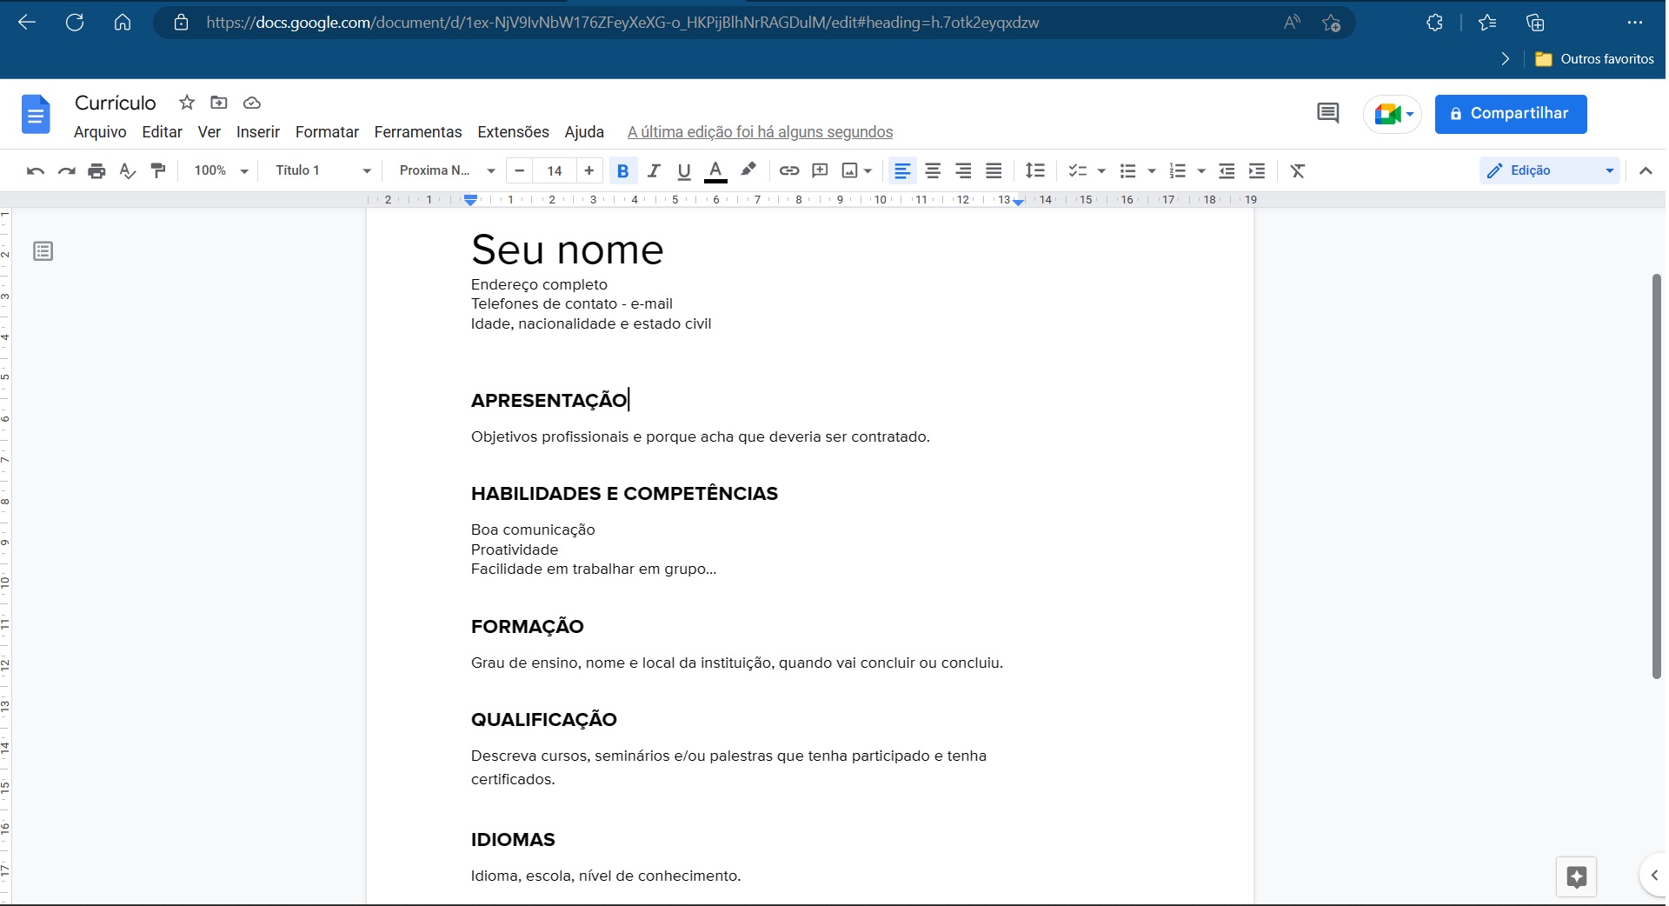Toggle underline formatting
Viewport: 1669px width, 906px height.
pyautogui.click(x=684, y=171)
